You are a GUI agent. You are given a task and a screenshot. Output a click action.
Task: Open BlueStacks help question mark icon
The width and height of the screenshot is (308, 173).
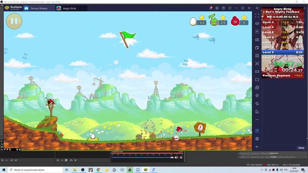point(257,131)
